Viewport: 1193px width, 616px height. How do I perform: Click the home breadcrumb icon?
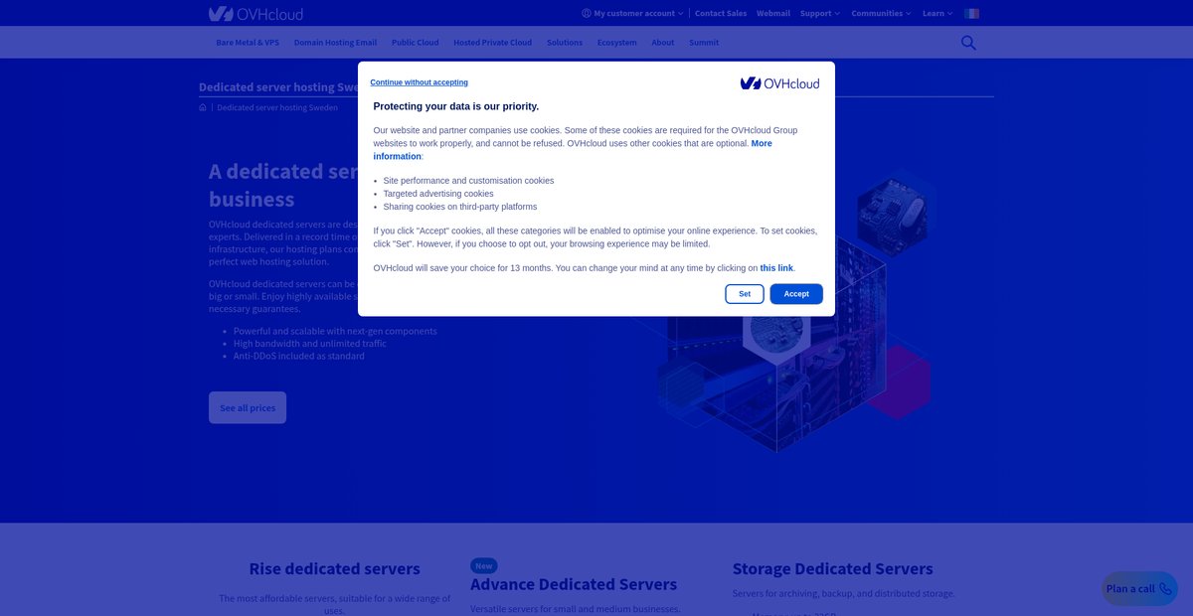click(x=203, y=107)
